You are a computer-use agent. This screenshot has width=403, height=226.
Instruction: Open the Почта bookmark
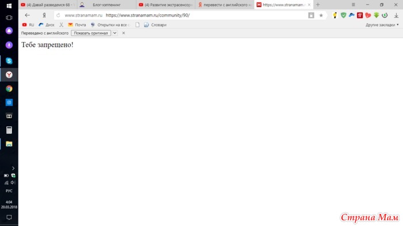77,25
